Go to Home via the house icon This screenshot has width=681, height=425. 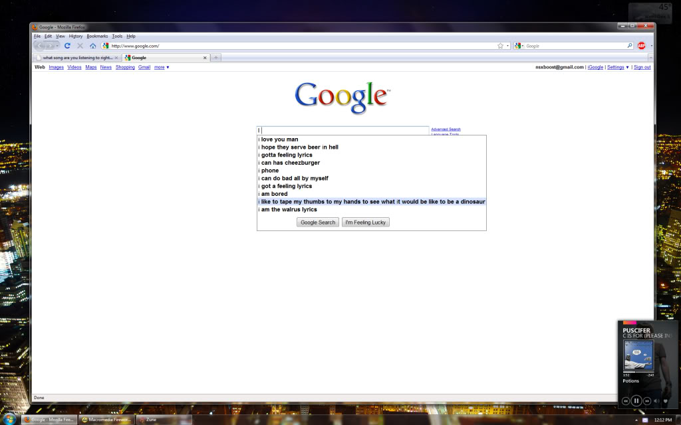click(92, 46)
